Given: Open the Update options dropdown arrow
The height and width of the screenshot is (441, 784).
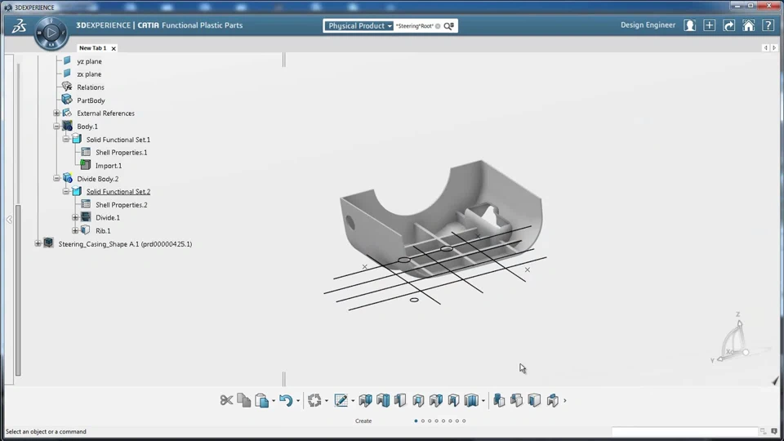Looking at the screenshot, I should point(327,401).
